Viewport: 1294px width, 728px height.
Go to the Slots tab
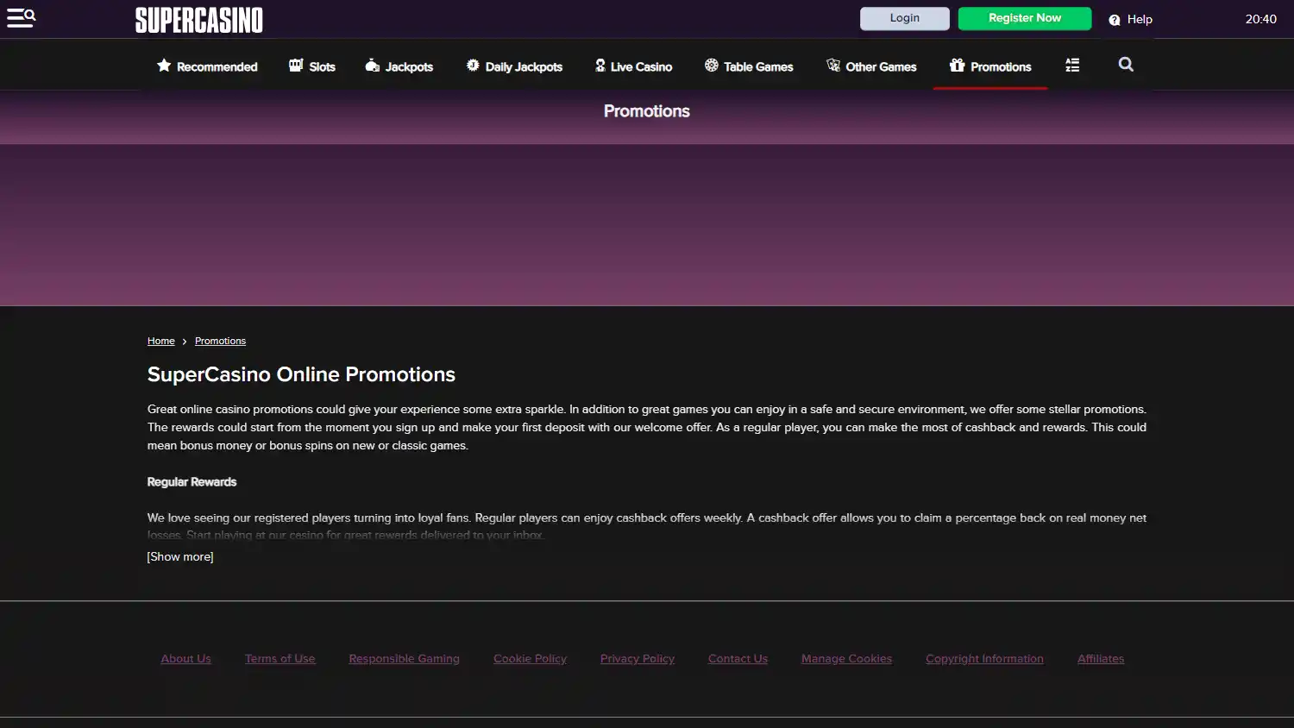(x=311, y=66)
